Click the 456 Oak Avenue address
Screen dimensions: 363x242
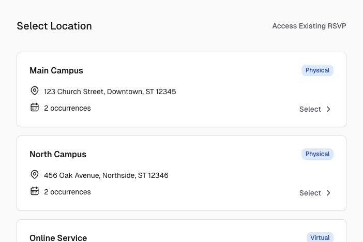[x=106, y=175]
